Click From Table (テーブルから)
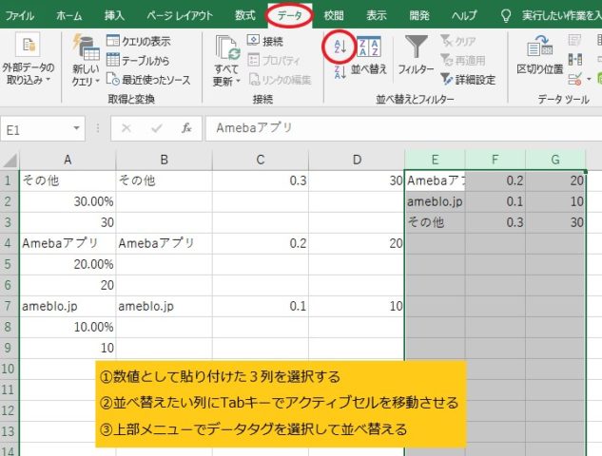Image resolution: width=602 pixels, height=456 pixels. tap(138, 60)
